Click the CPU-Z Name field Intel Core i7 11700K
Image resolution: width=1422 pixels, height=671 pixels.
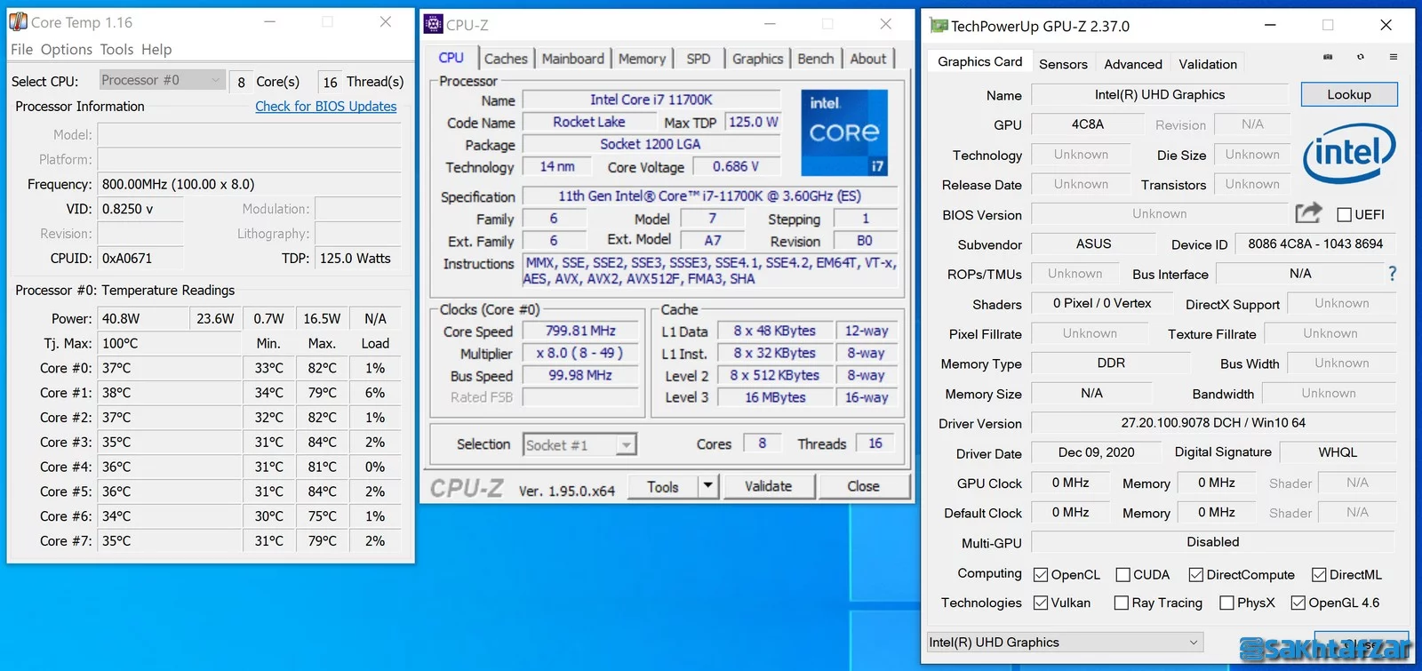(651, 100)
